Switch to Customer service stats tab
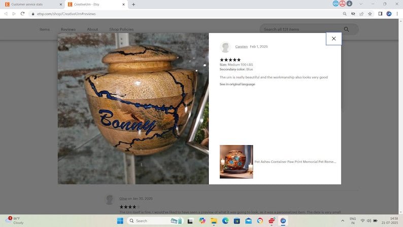 tap(30, 4)
